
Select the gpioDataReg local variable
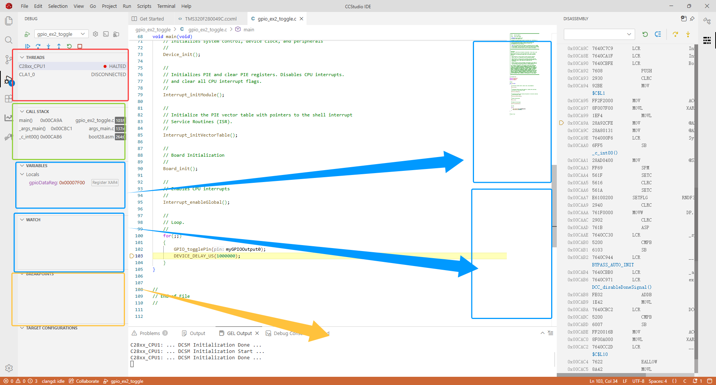[x=72, y=182]
